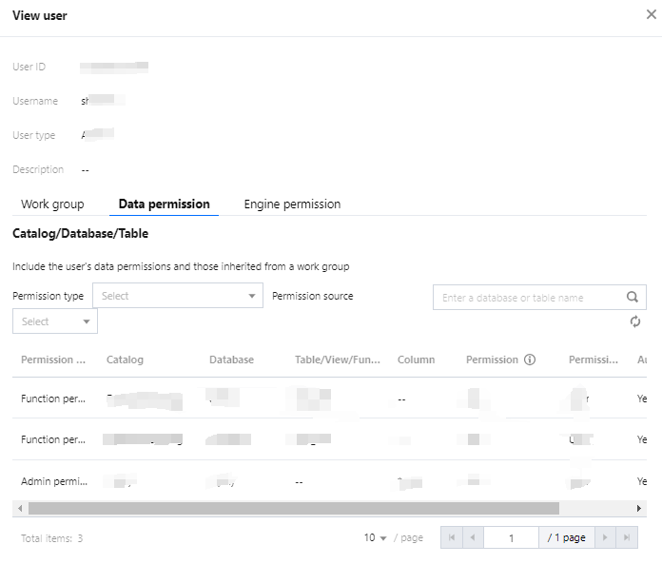Click the Permission column info icon
Image resolution: width=662 pixels, height=564 pixels.
point(531,360)
